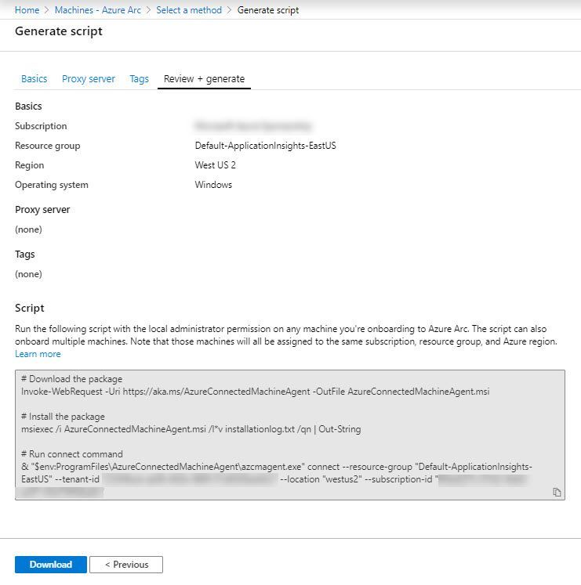Switch to the Basics tab
Image resolution: width=581 pixels, height=585 pixels.
pyautogui.click(x=34, y=79)
